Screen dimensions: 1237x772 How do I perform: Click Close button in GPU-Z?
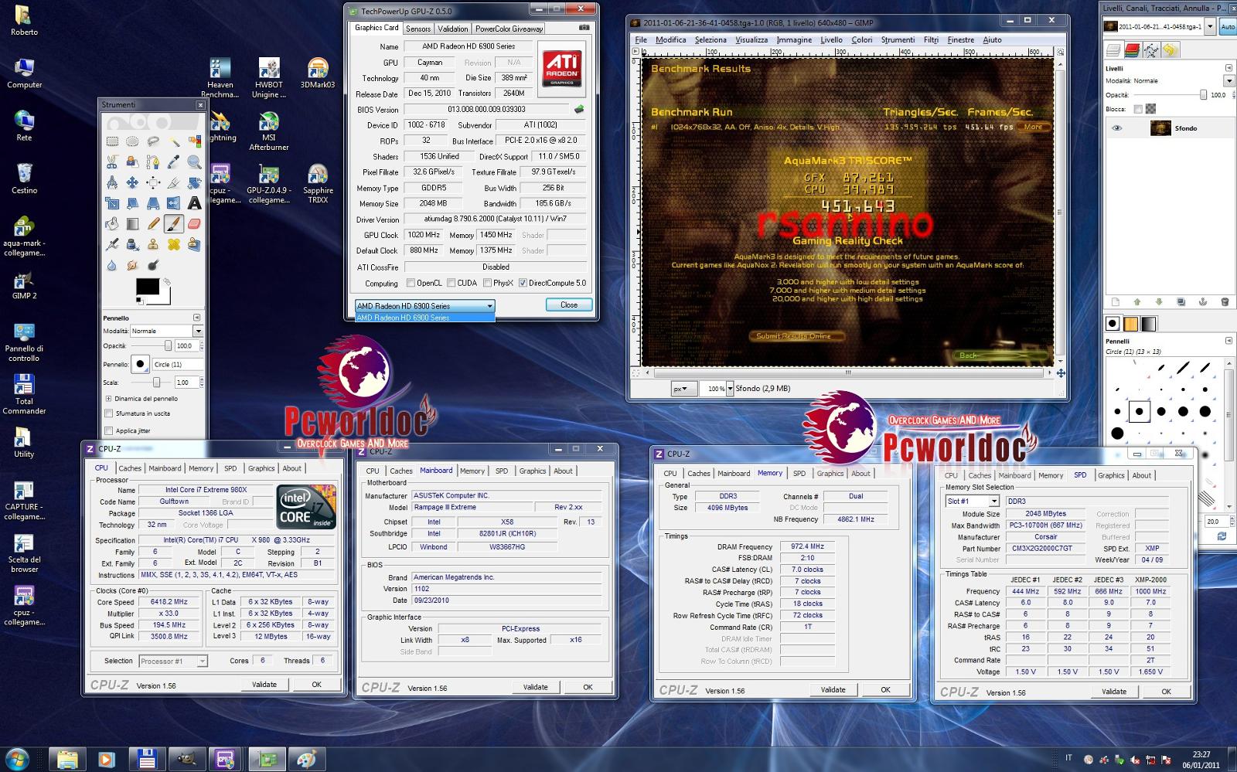point(569,305)
